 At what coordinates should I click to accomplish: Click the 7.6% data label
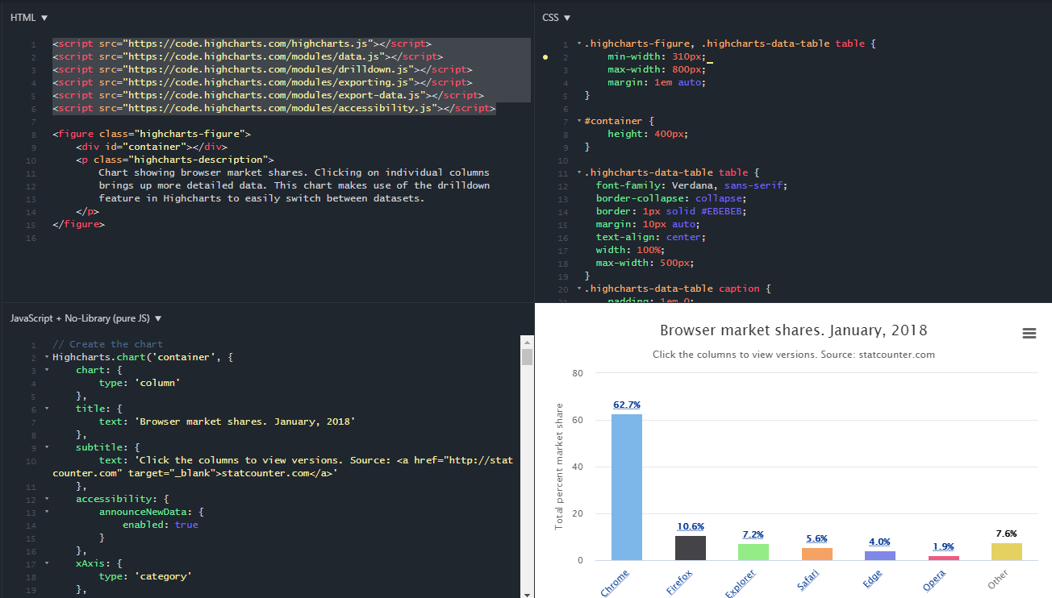click(x=1007, y=534)
